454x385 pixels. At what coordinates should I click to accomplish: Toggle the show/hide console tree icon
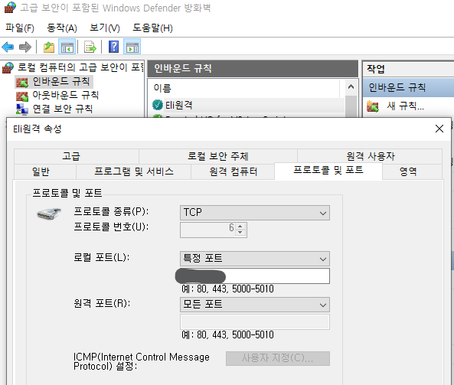[x=67, y=47]
